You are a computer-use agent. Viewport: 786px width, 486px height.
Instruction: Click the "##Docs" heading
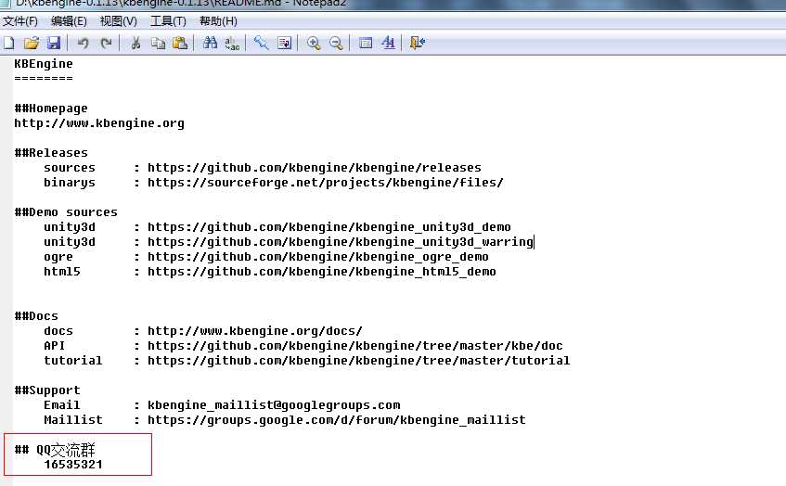pos(36,316)
